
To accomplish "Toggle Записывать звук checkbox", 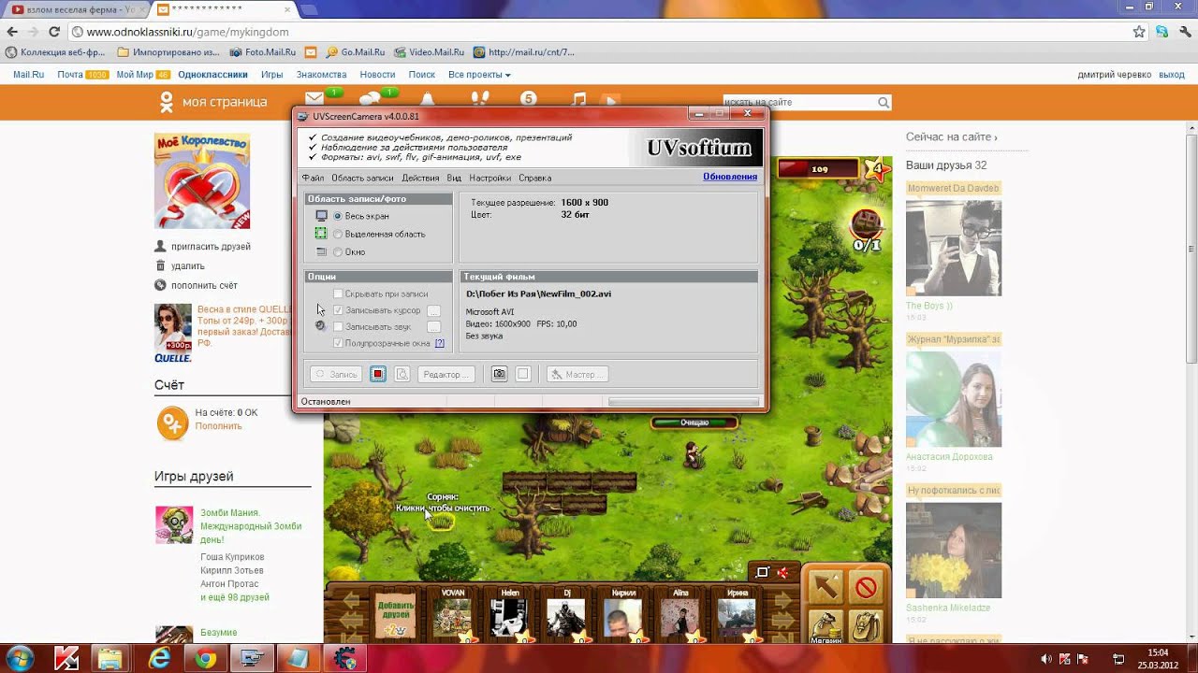I will pyautogui.click(x=339, y=327).
